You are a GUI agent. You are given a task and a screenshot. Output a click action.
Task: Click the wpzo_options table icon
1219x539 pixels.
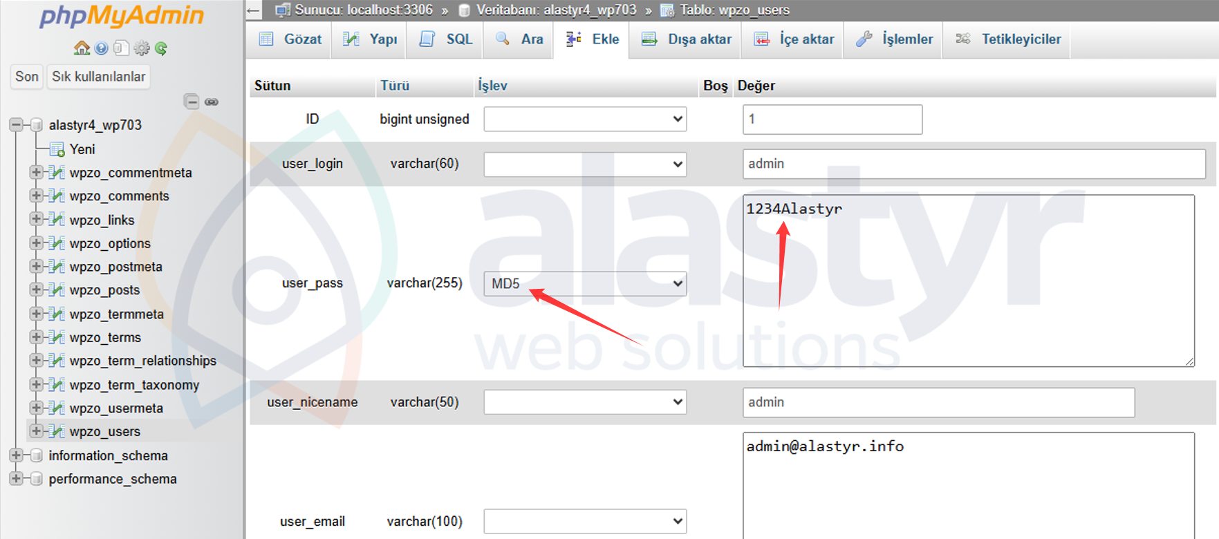pos(57,243)
